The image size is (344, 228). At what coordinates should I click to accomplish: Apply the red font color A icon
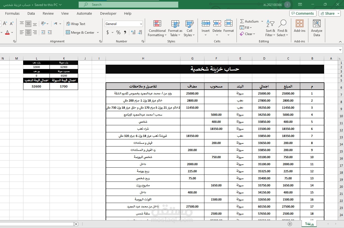[x=7, y=32]
